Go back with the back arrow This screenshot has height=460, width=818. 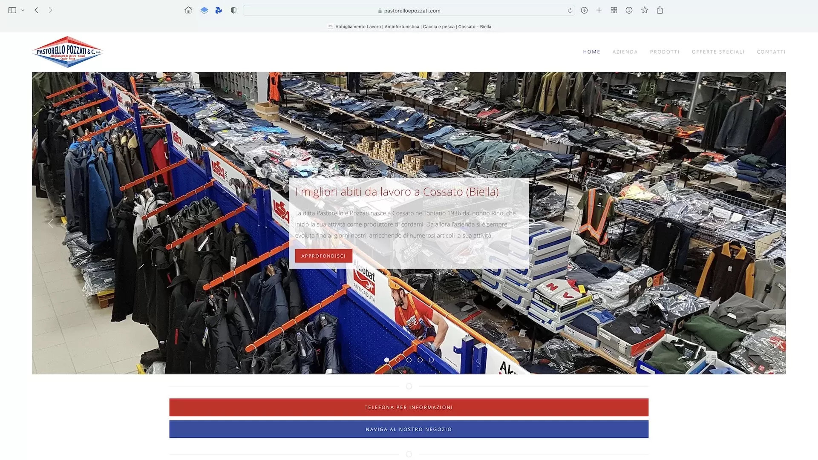pos(37,10)
